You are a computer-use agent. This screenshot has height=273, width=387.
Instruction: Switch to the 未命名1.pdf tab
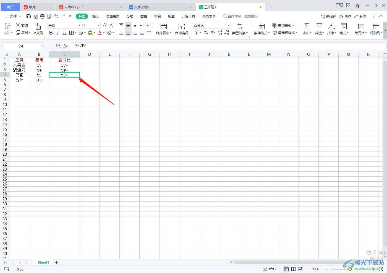point(91,7)
